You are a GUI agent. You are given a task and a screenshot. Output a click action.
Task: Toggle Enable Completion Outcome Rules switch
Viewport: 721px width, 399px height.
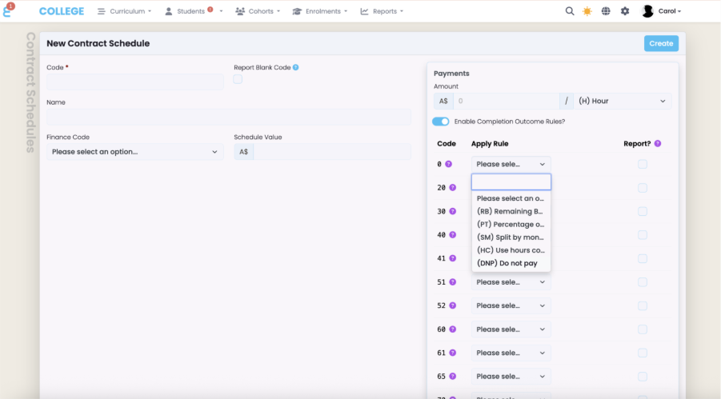(441, 122)
